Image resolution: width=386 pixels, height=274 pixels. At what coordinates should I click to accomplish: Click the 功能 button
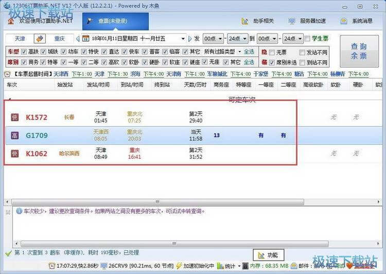click(x=268, y=255)
